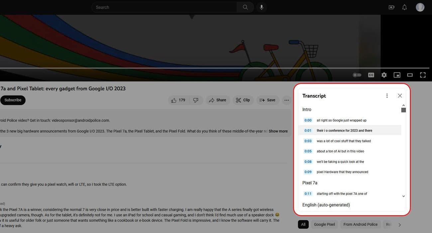Image resolution: width=432 pixels, height=233 pixels.
Task: Toggle closed captions CC button
Action: (371, 75)
